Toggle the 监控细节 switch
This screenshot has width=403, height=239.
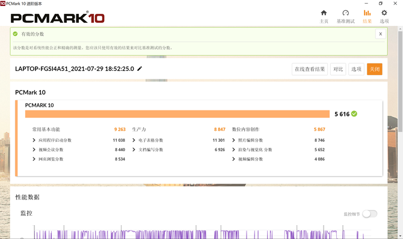pyautogui.click(x=369, y=214)
